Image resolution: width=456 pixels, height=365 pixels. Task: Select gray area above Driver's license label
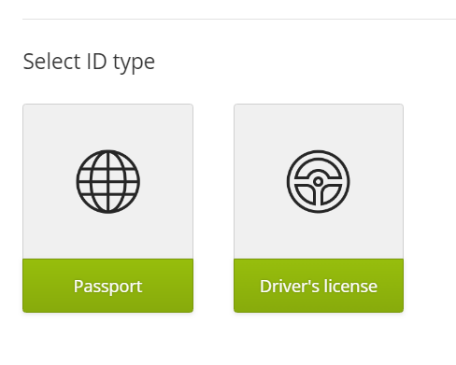[x=319, y=181]
